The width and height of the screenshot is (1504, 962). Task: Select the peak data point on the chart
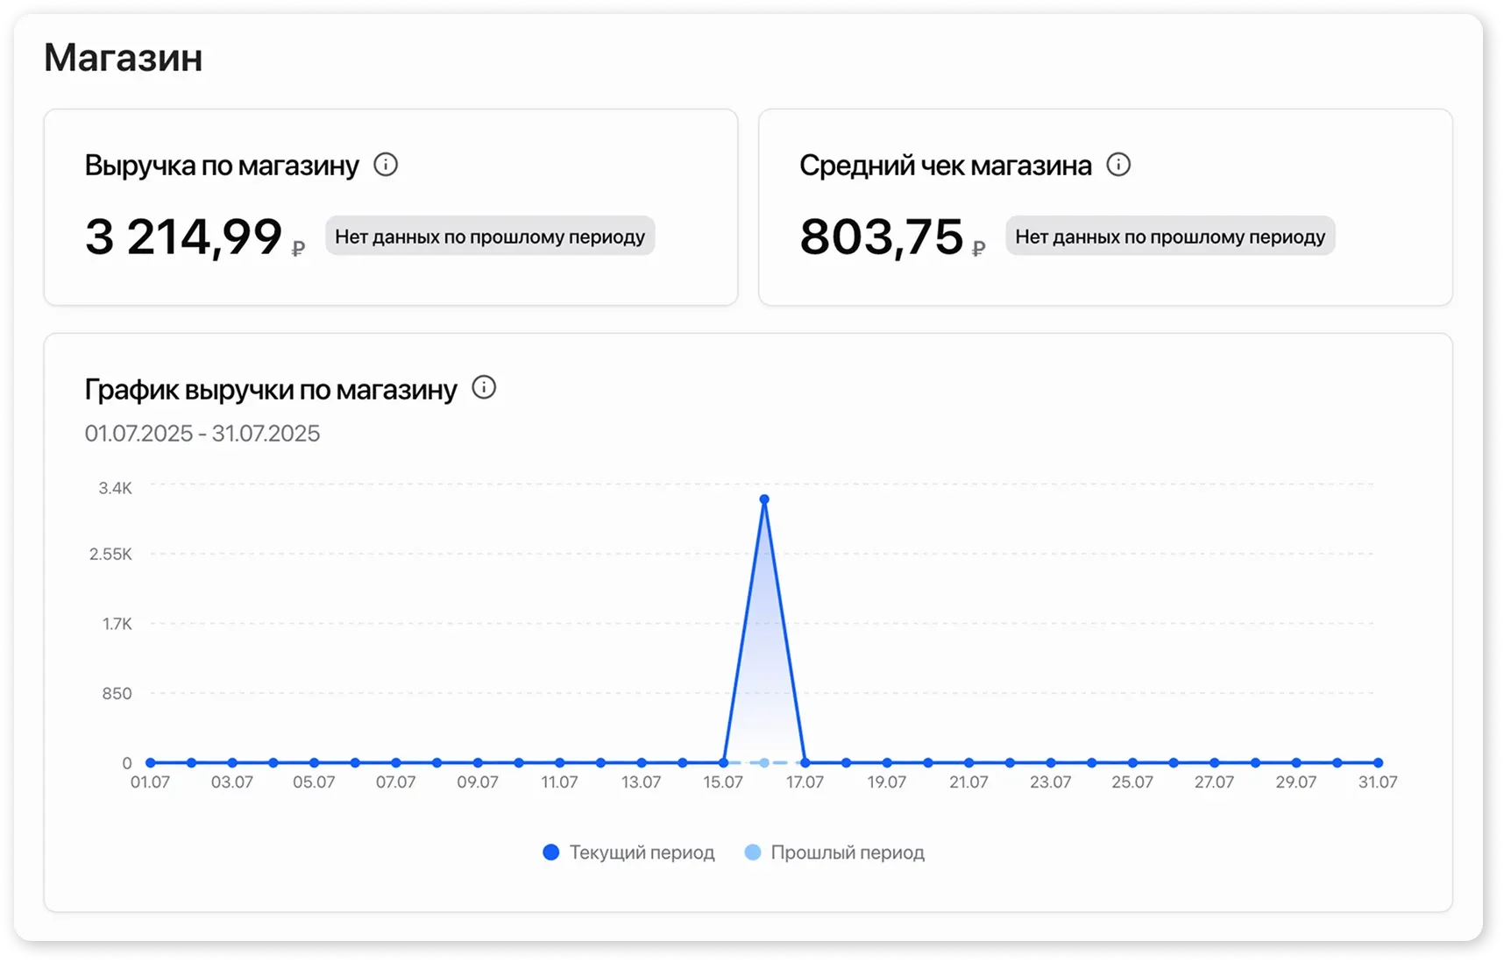764,499
